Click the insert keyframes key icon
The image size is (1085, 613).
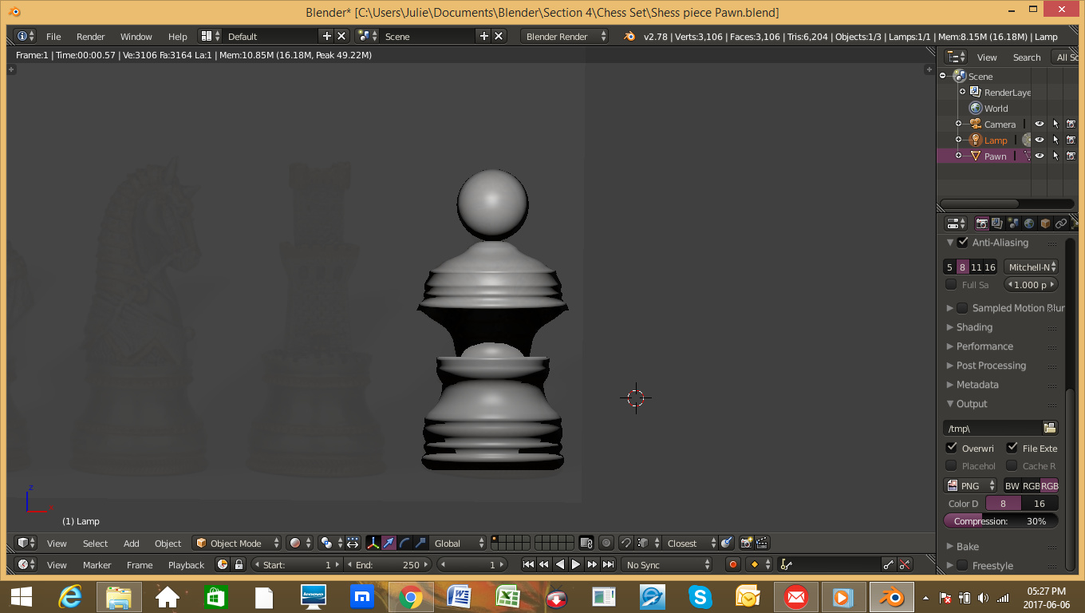889,564
